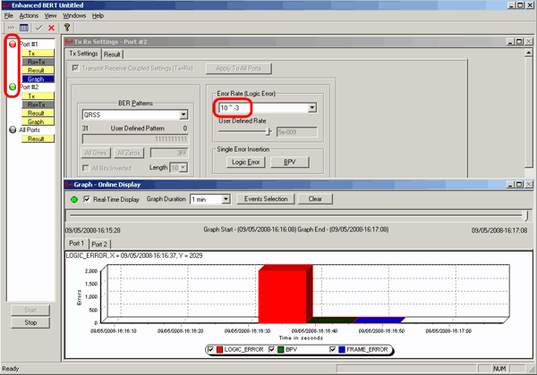Click graph timeline slider handle
Viewport: 537px width, 375px height.
click(x=526, y=215)
